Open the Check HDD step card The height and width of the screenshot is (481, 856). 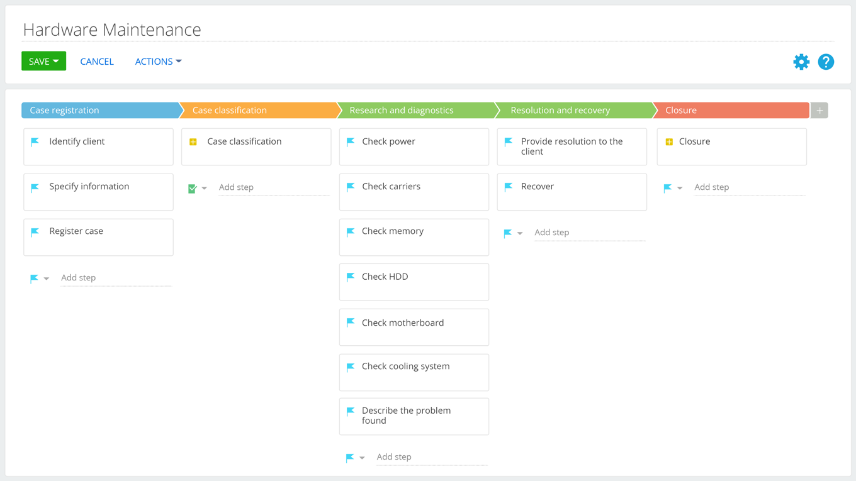(414, 282)
